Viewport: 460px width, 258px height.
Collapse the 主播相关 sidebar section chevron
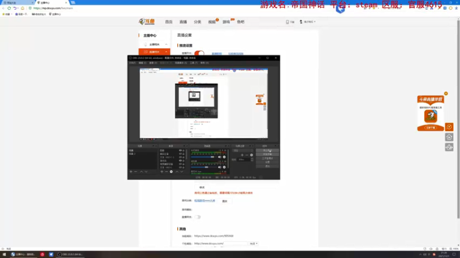pos(166,45)
